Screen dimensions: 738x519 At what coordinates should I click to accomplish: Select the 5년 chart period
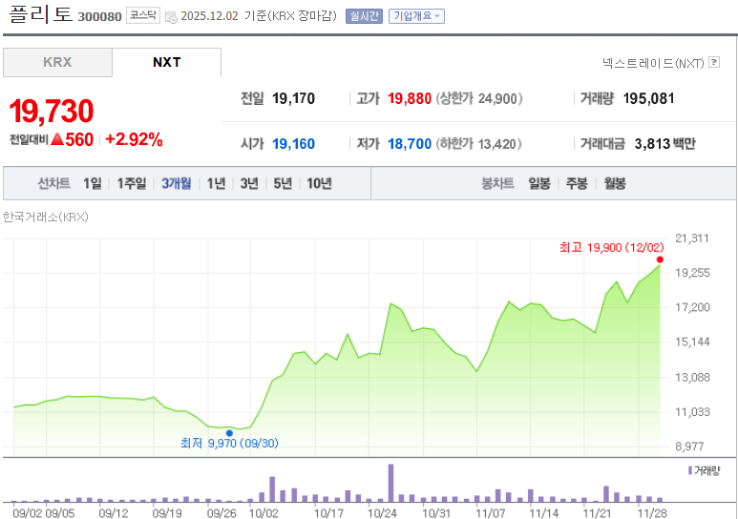coord(283,183)
